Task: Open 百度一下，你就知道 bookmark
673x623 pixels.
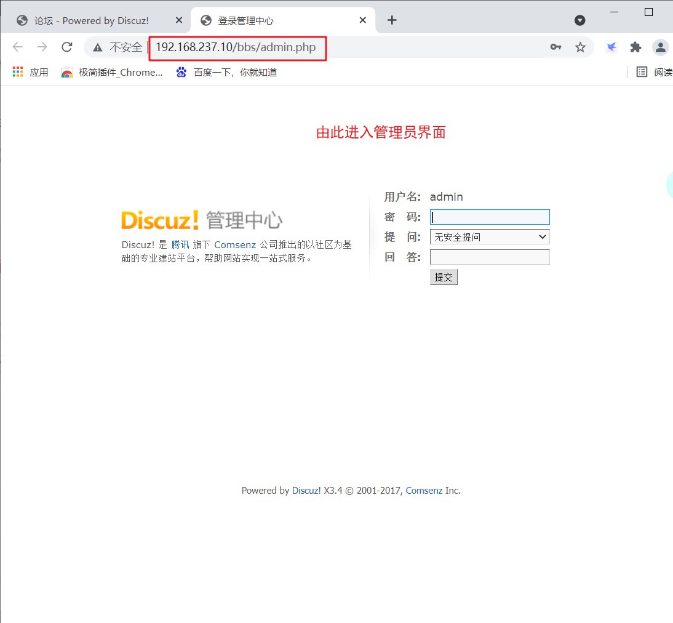Action: coord(226,72)
